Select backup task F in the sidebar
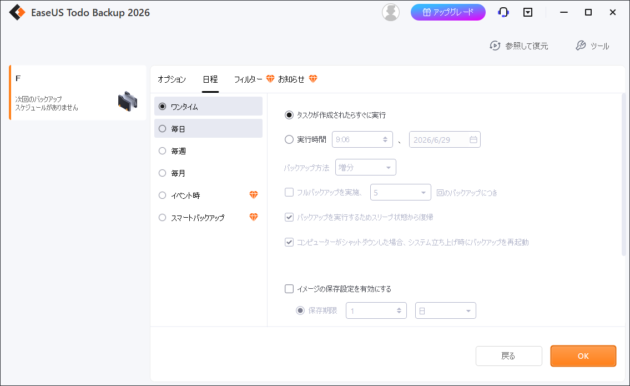630x386 pixels. 78,93
